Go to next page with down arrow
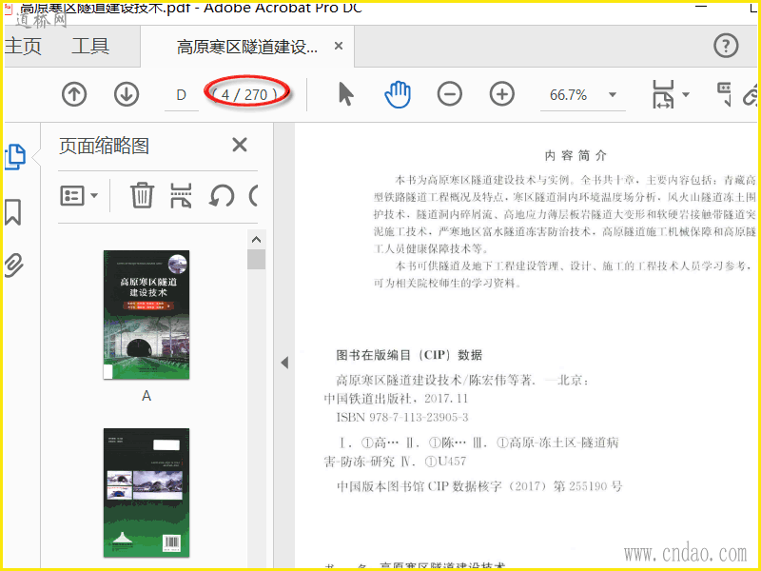The image size is (761, 571). click(x=127, y=94)
